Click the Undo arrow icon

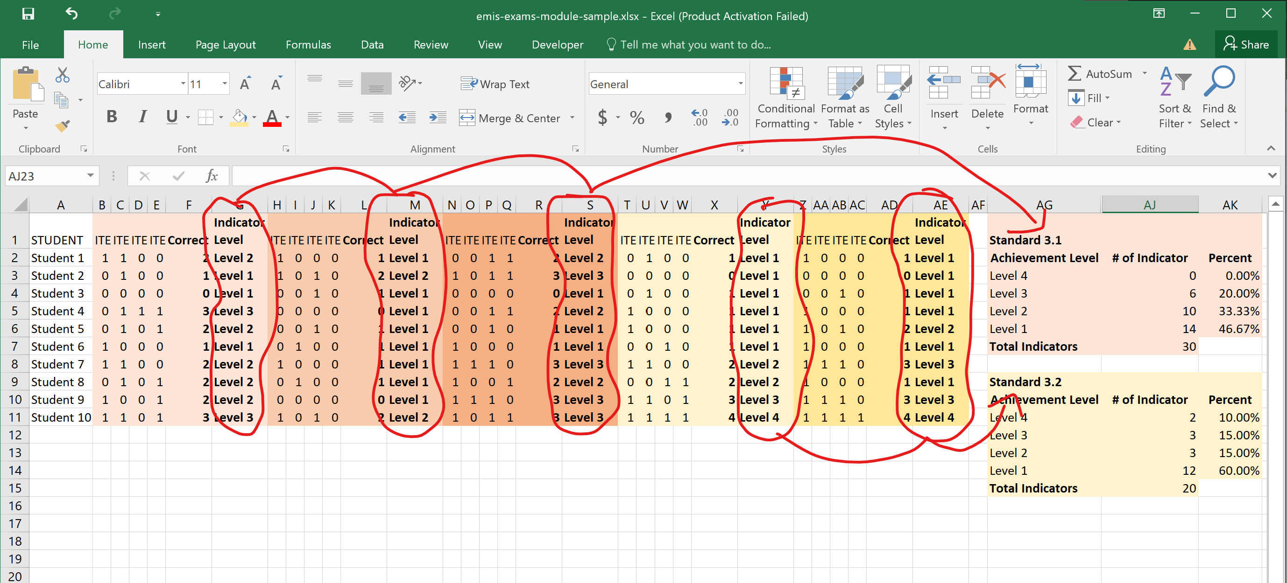72,14
